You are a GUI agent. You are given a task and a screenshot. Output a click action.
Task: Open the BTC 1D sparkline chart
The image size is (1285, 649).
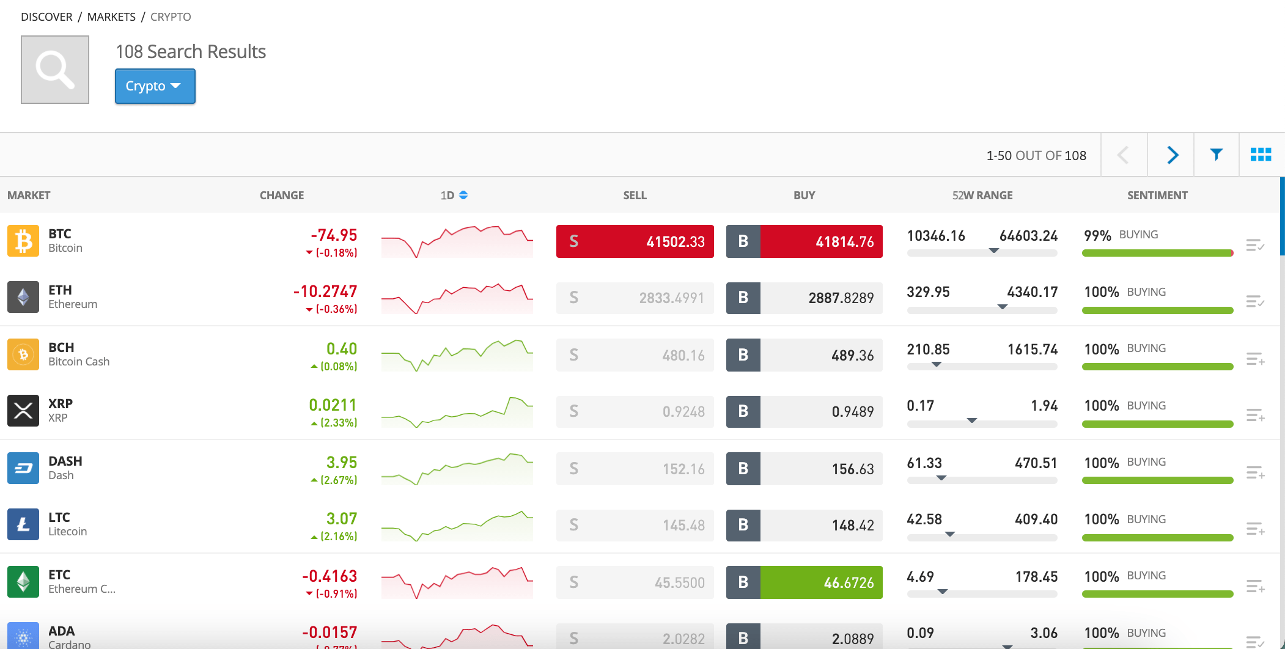tap(457, 241)
